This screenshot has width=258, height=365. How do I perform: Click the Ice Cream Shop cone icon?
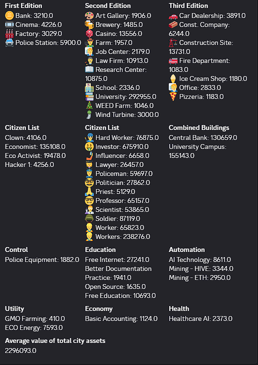[173, 78]
